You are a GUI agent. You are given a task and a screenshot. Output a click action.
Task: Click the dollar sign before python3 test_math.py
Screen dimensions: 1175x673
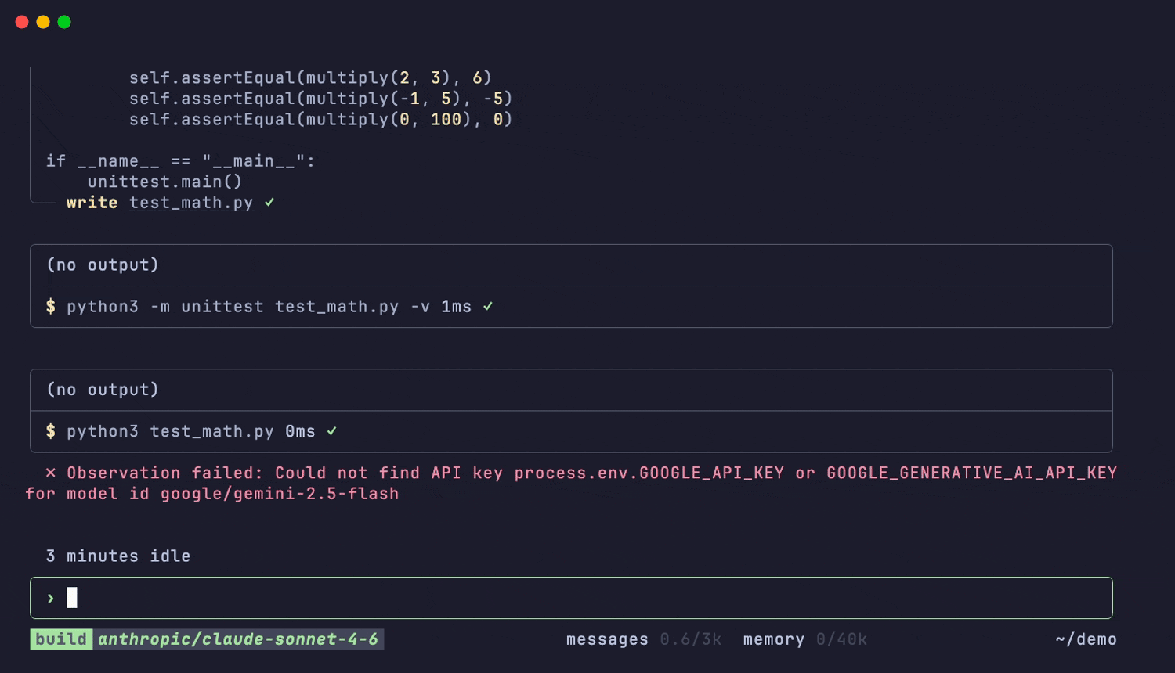(x=51, y=431)
